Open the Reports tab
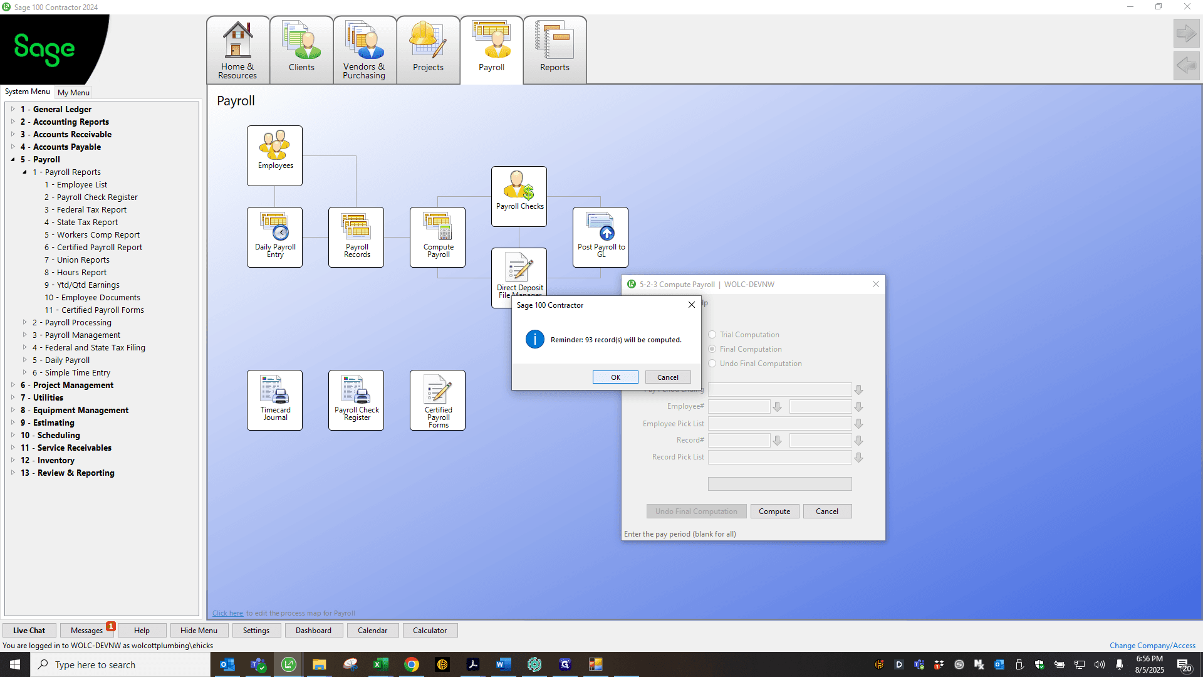The width and height of the screenshot is (1203, 677). click(555, 50)
